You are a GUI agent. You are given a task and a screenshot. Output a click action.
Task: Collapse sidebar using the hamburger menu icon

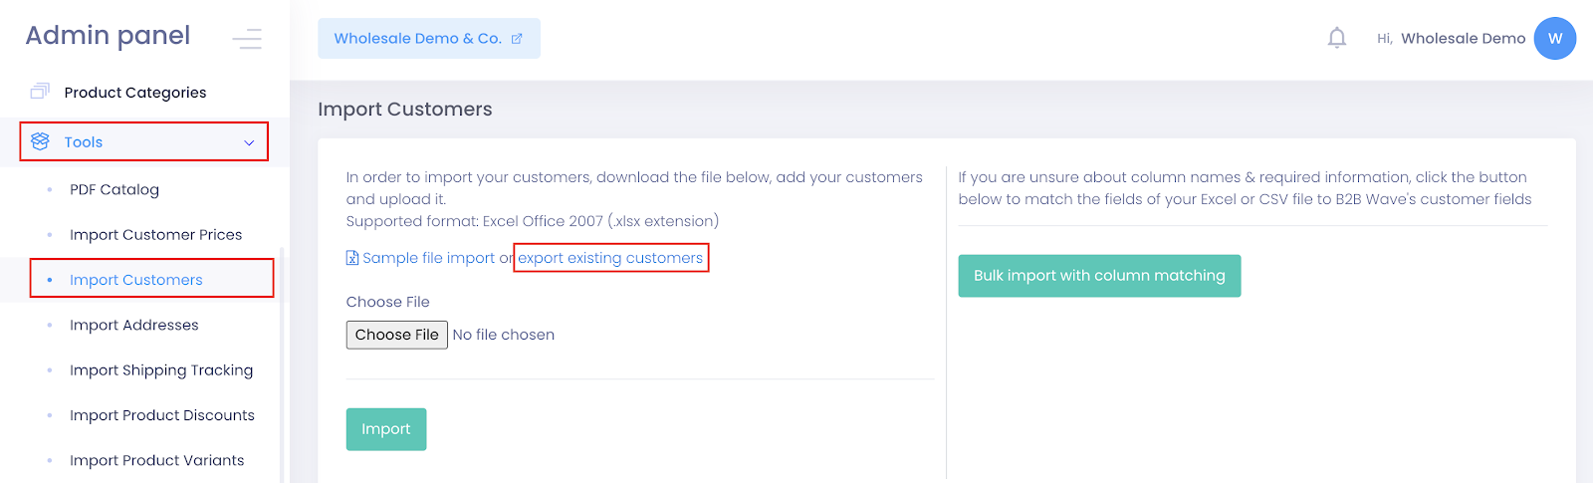click(246, 39)
